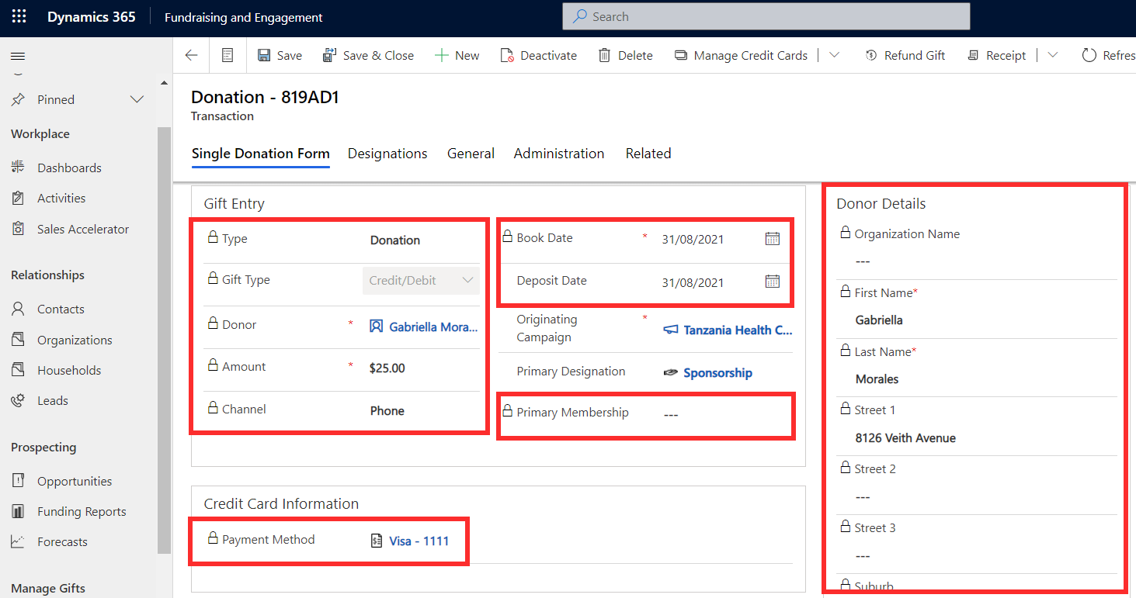Screen dimensions: 1136x598
Task: Click the Fundraising and Engagement app name
Action: [243, 17]
